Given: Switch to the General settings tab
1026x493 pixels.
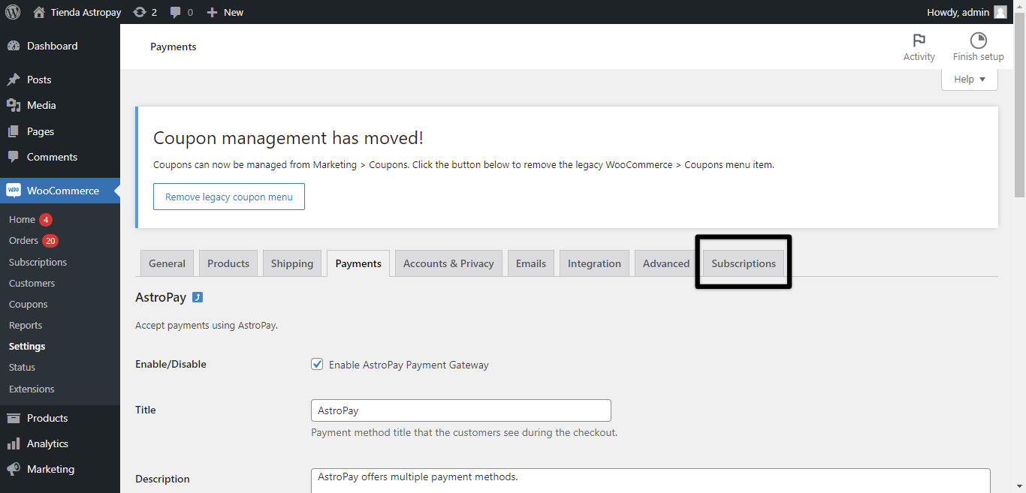Looking at the screenshot, I should tap(167, 263).
